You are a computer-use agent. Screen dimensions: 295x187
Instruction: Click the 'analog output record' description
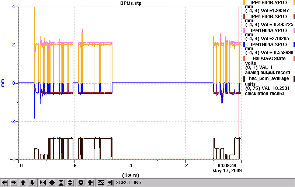click(x=267, y=73)
